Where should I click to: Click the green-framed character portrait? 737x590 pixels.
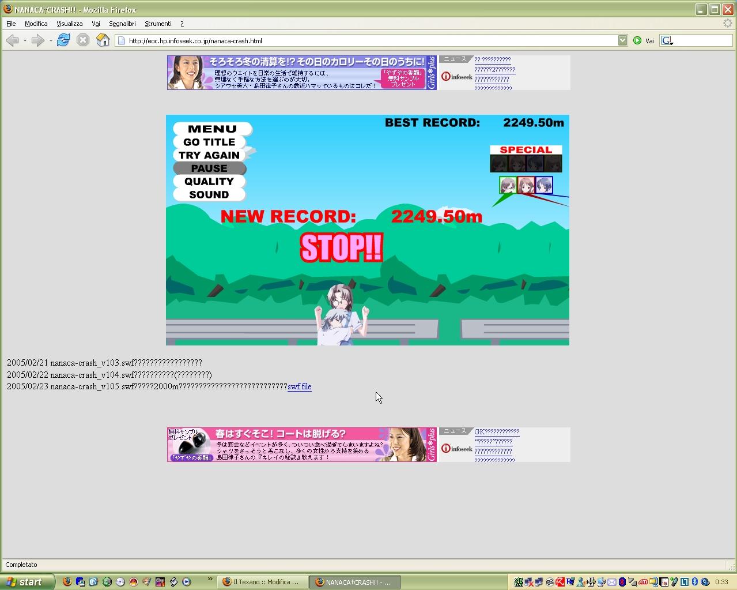[508, 185]
